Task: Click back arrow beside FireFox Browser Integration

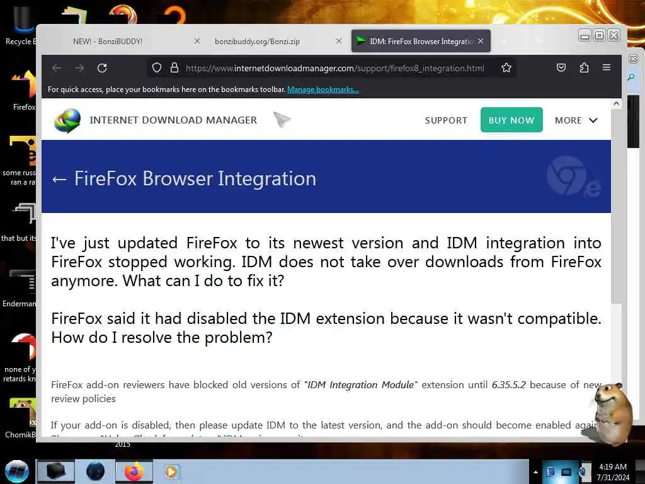Action: tap(59, 179)
